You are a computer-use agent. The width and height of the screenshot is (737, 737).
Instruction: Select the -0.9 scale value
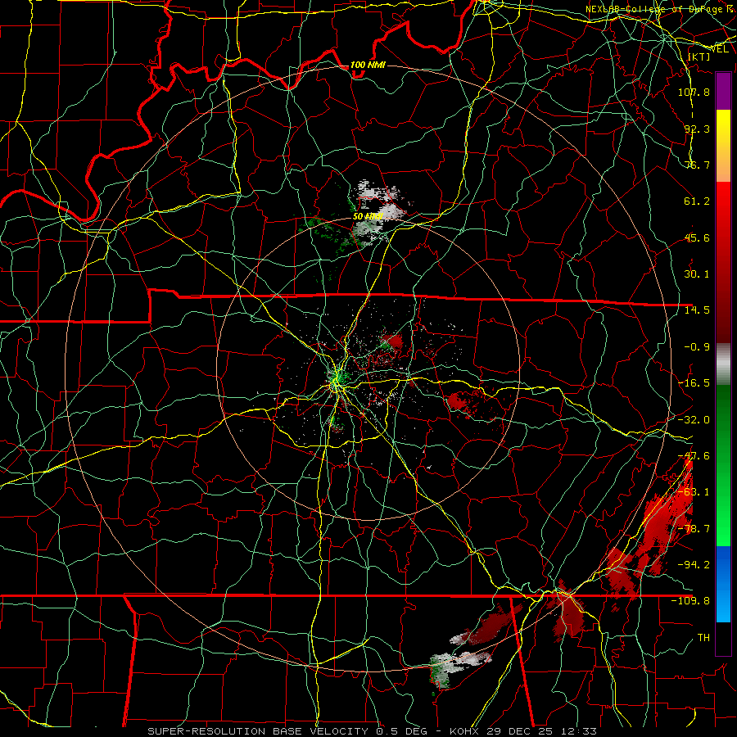(697, 347)
